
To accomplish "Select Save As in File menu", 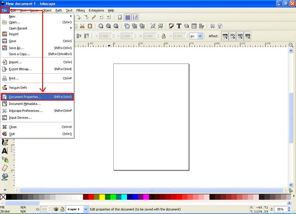I will click(37, 48).
